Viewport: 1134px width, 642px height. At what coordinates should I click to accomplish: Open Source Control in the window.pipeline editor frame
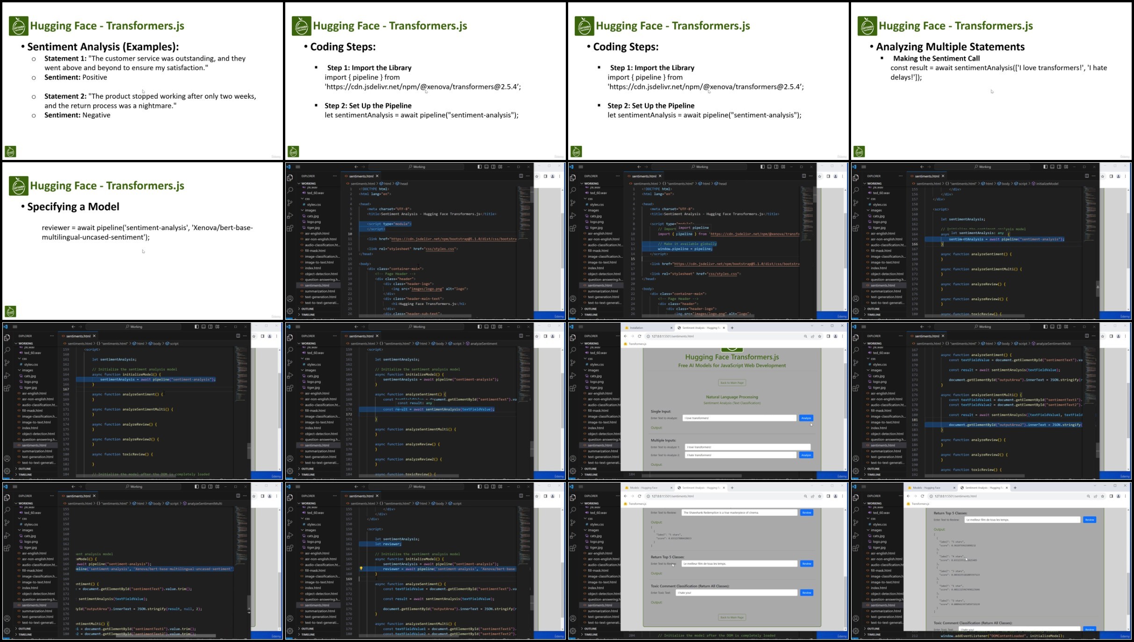click(x=573, y=203)
